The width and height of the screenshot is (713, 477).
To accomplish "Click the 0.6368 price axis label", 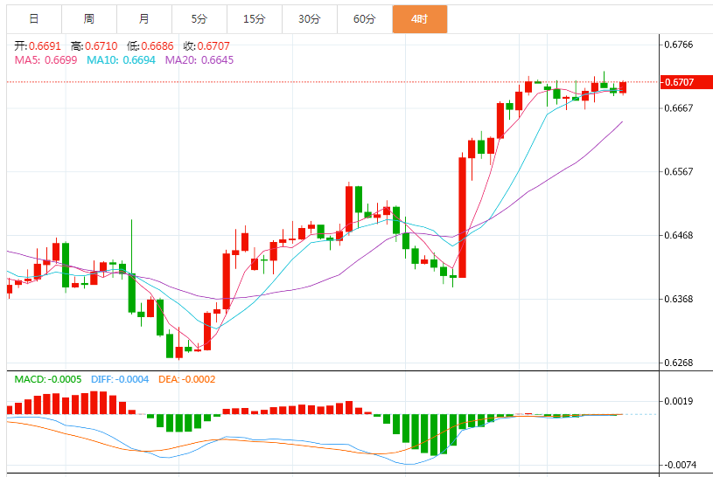I will click(678, 299).
